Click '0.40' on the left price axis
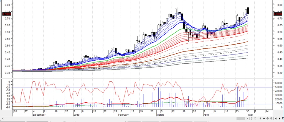Screen dimensions: 284x122 7,59
